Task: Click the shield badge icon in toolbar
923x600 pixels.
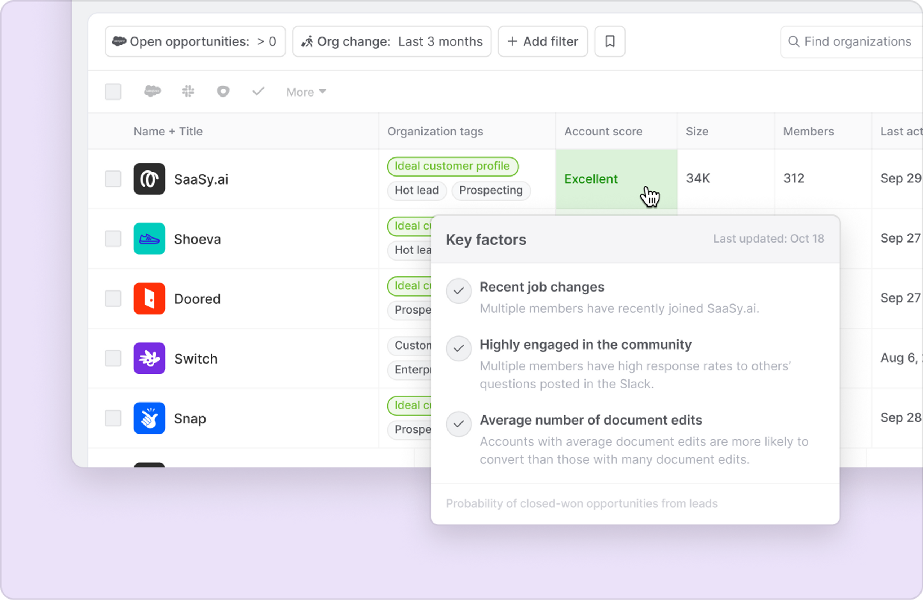Action: click(223, 92)
